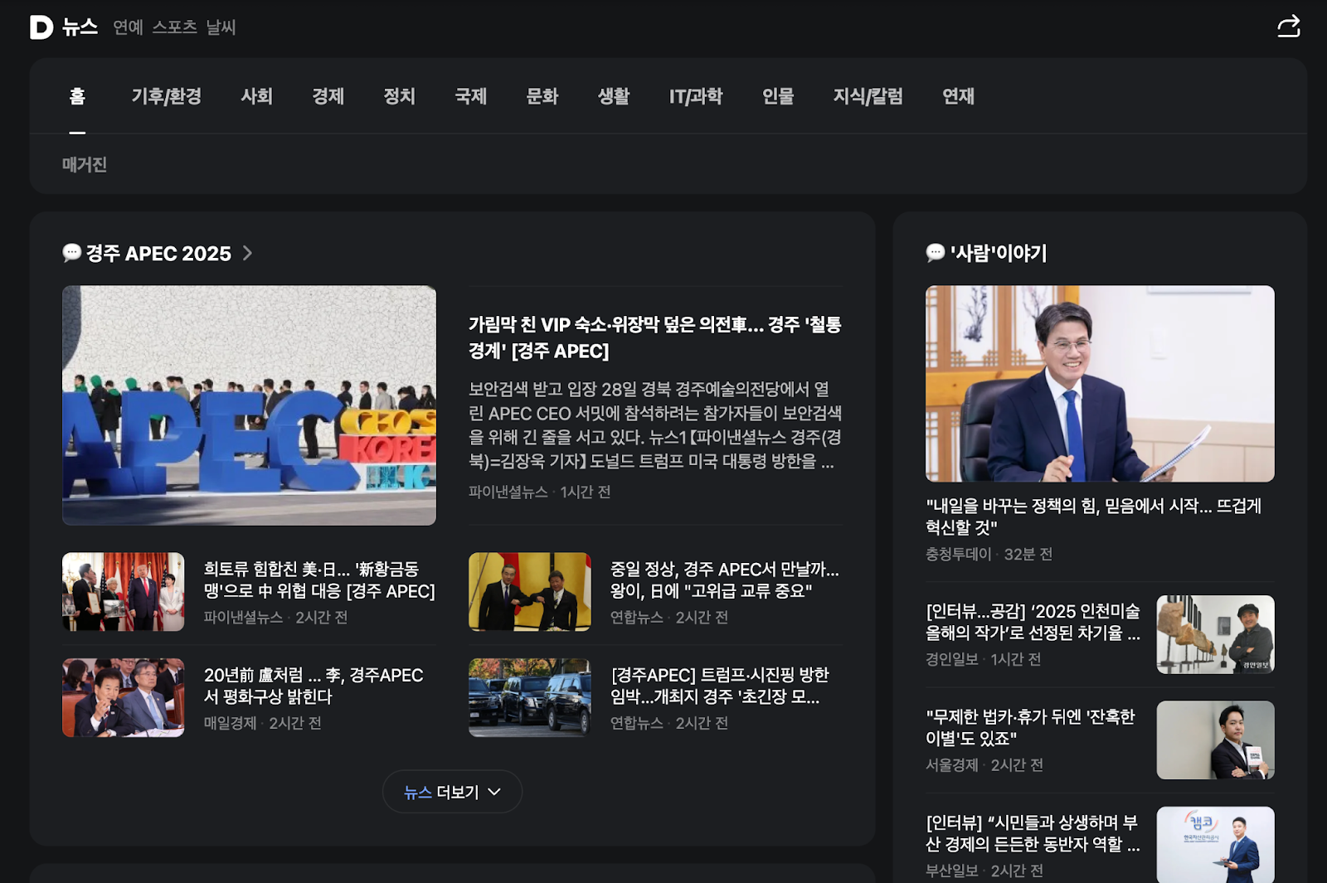Click 충청투데이 · 32분 전 source text

click(x=989, y=554)
